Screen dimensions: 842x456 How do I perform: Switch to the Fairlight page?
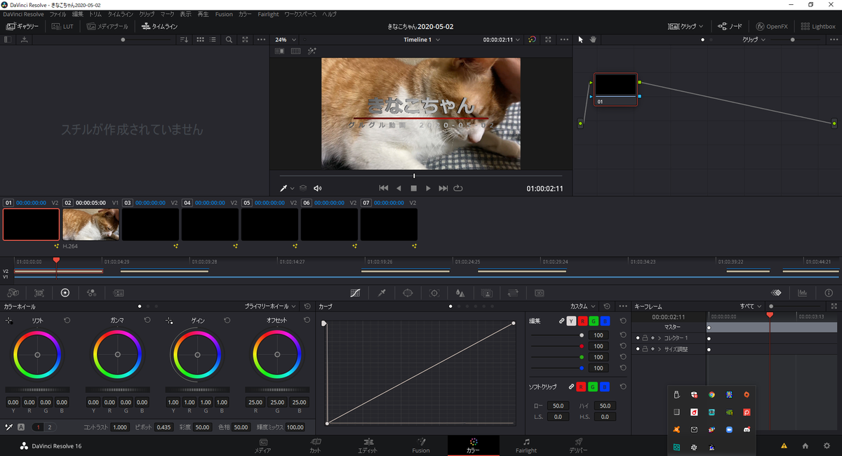tap(526, 445)
